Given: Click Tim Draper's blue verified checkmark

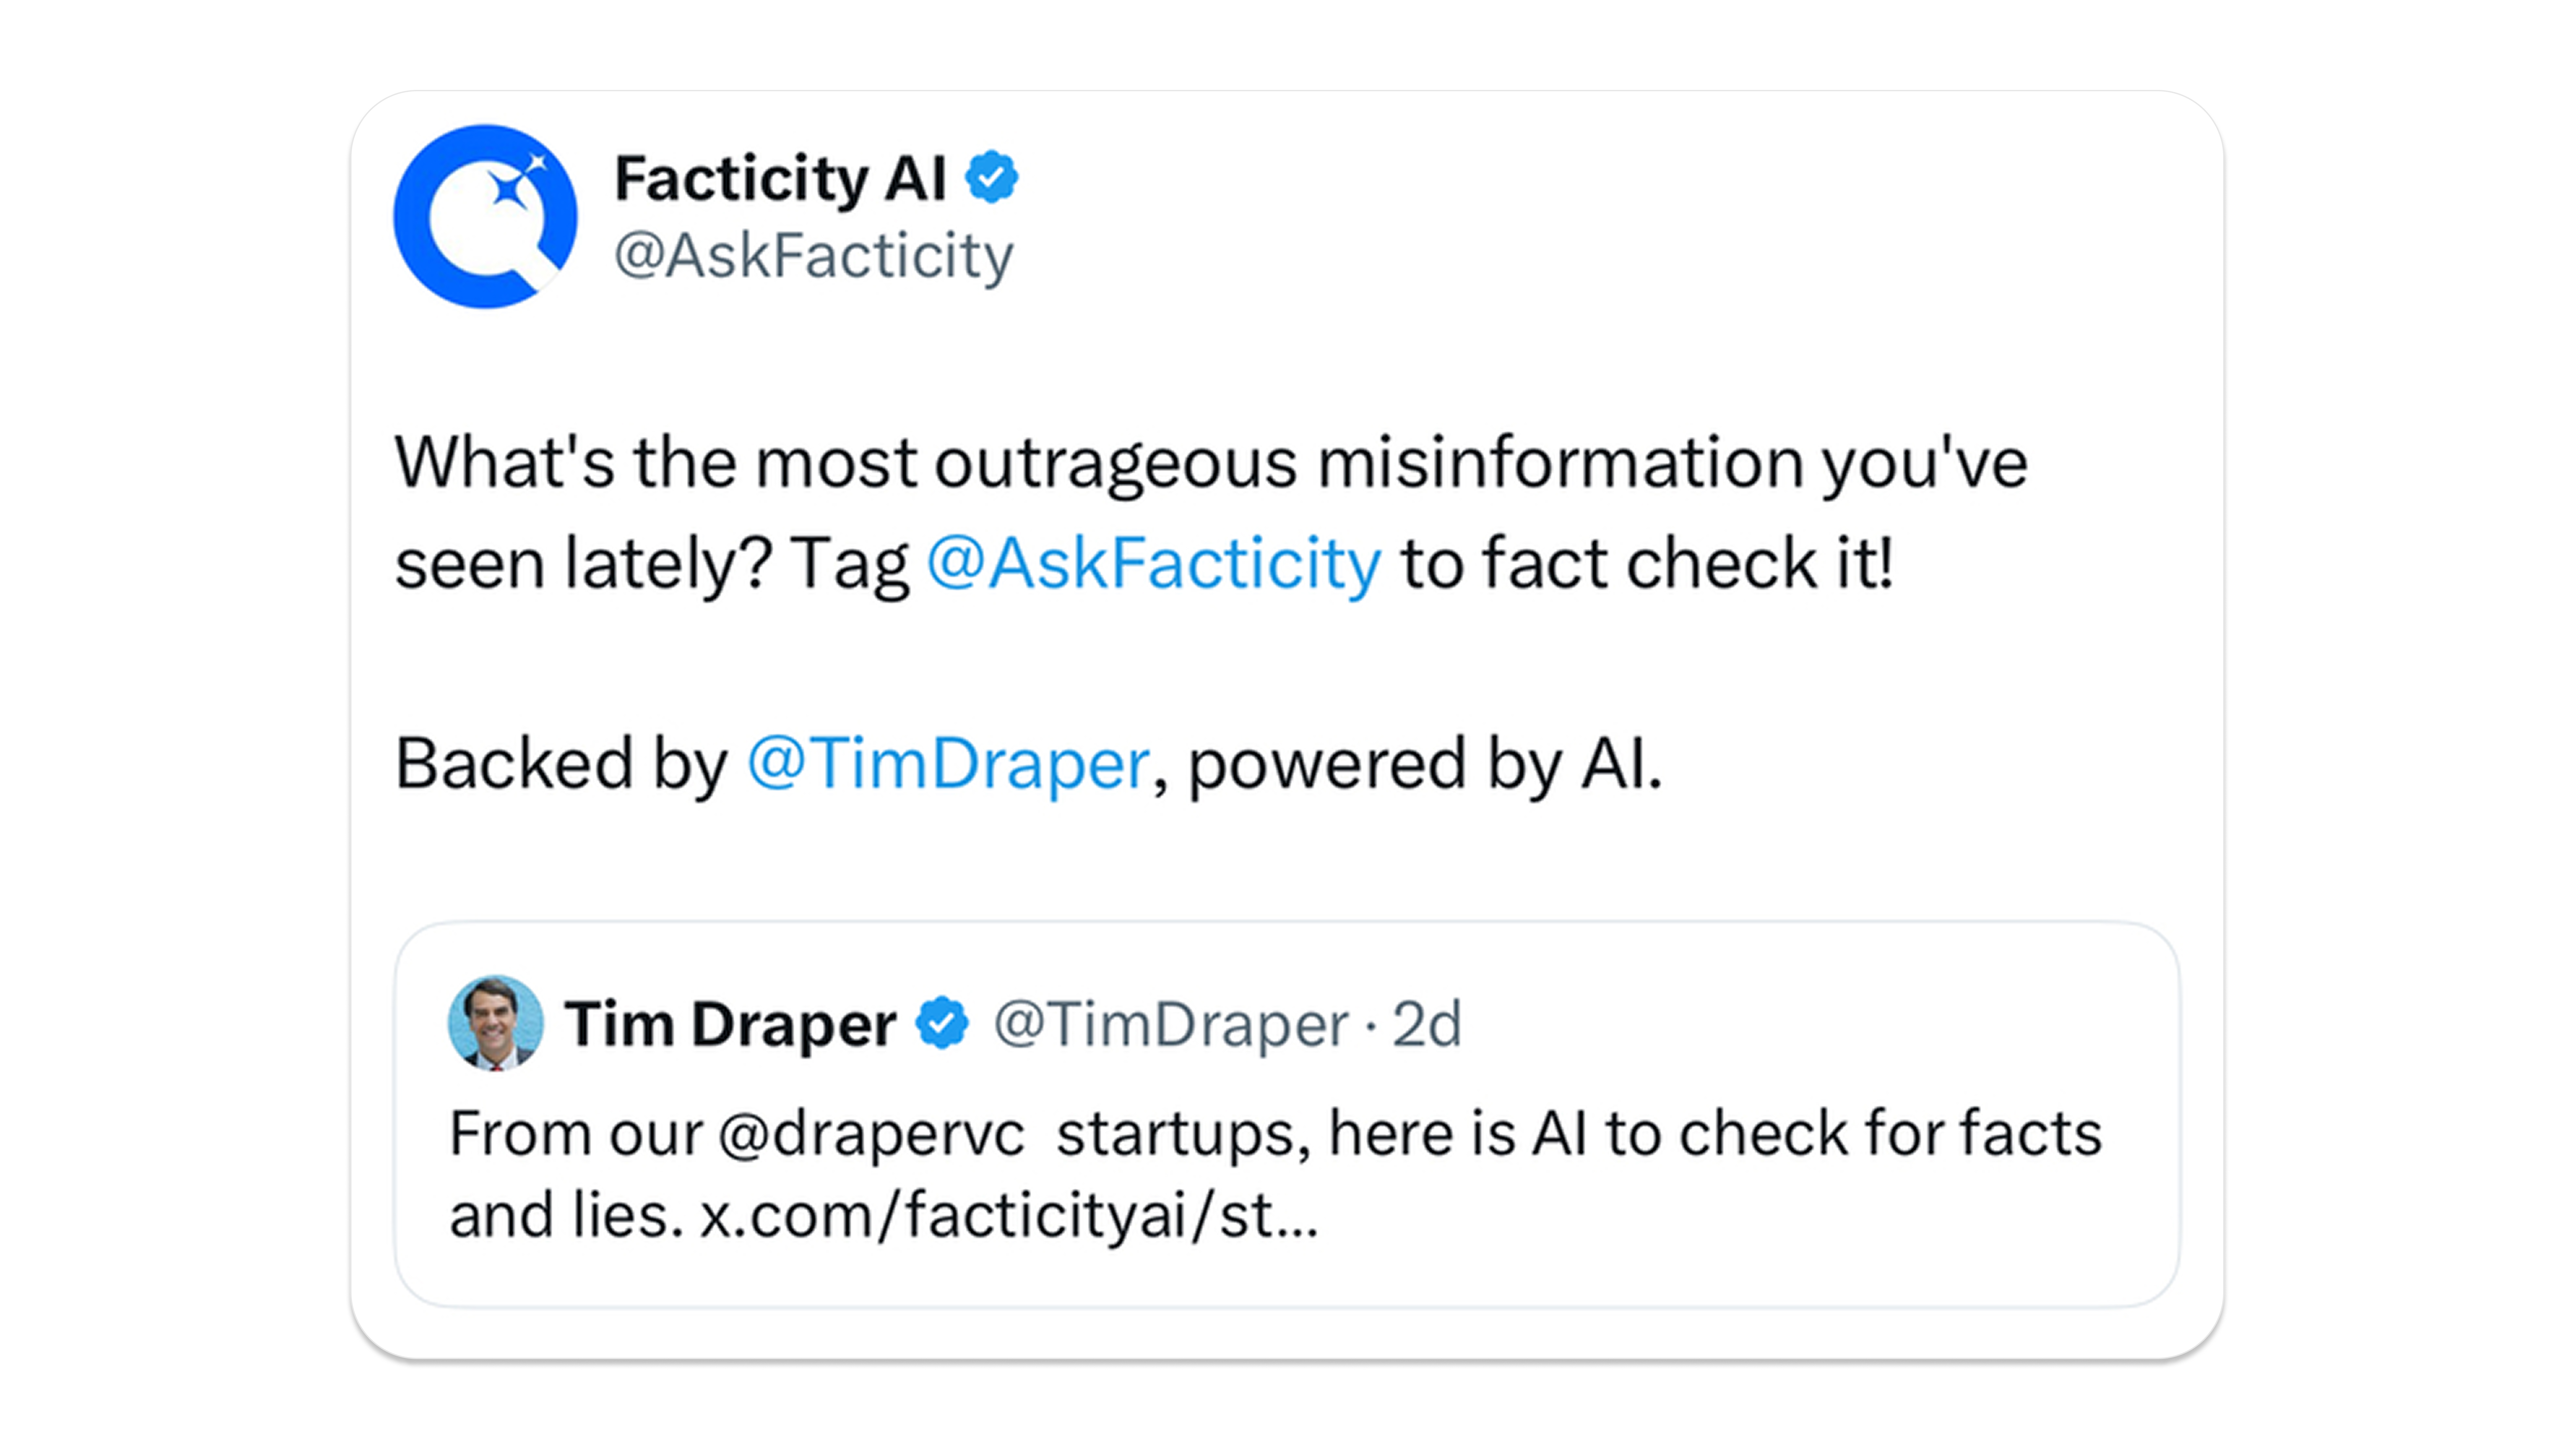Looking at the screenshot, I should [942, 1023].
